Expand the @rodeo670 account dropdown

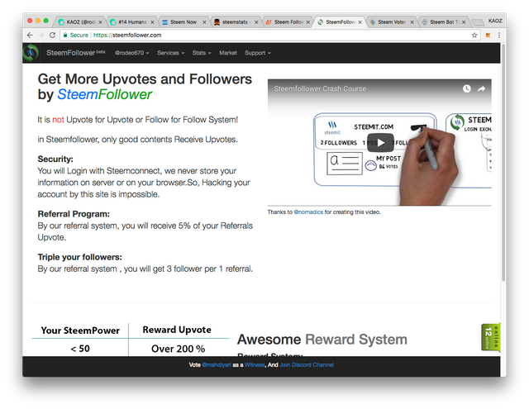pyautogui.click(x=132, y=53)
